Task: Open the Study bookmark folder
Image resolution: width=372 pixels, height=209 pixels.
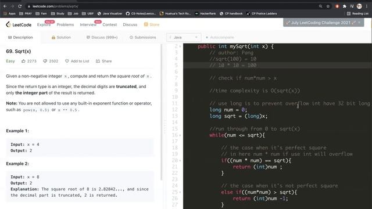Action: pos(58,13)
